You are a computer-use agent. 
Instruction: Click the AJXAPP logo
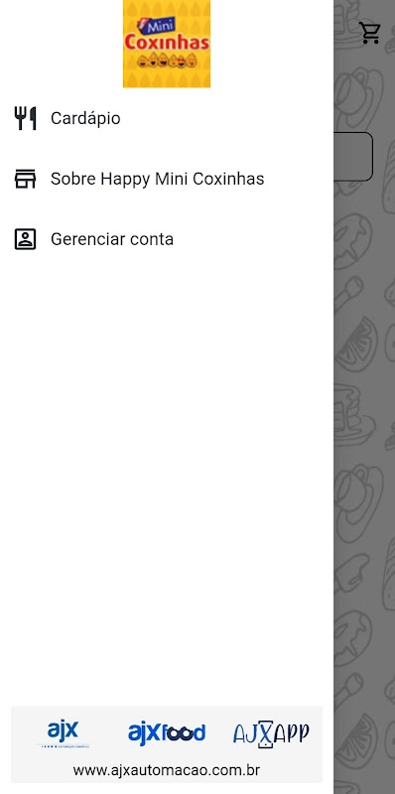(271, 733)
